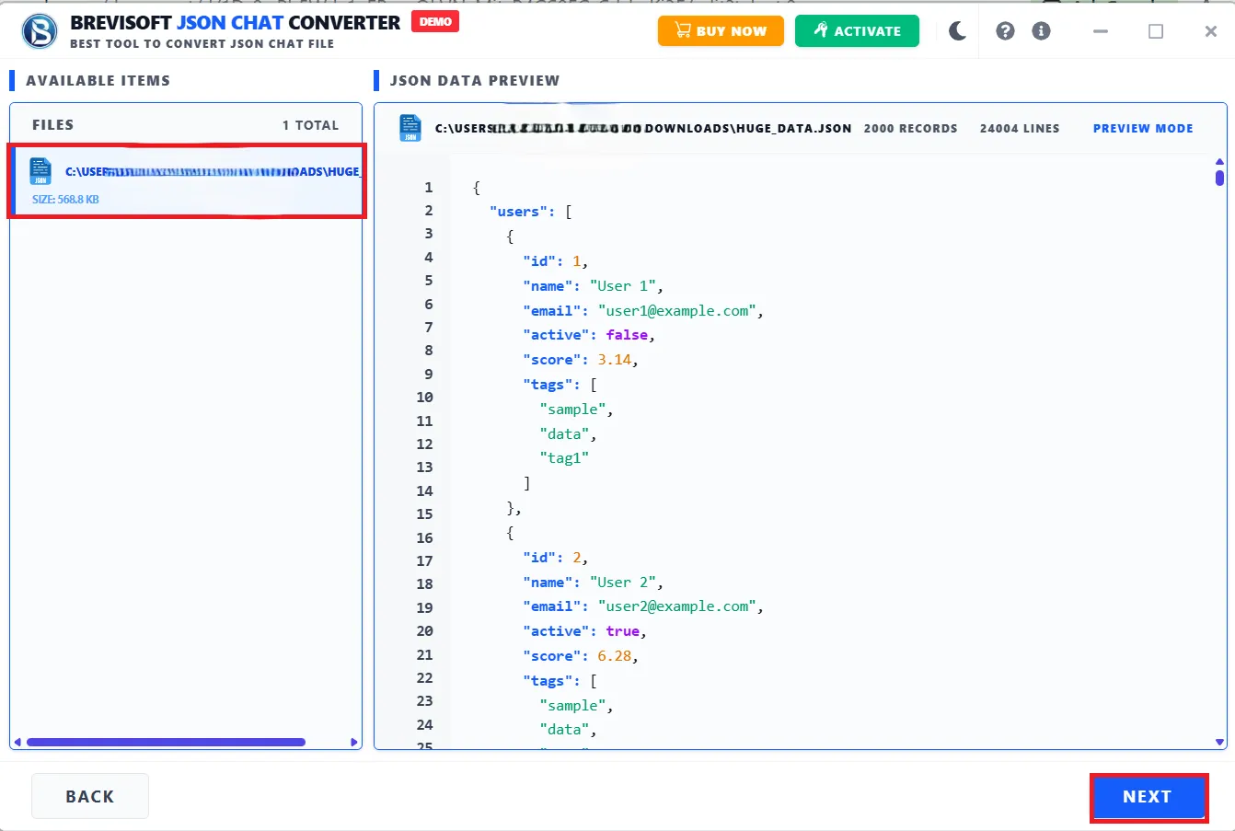Click the score value 3.14

tap(615, 360)
